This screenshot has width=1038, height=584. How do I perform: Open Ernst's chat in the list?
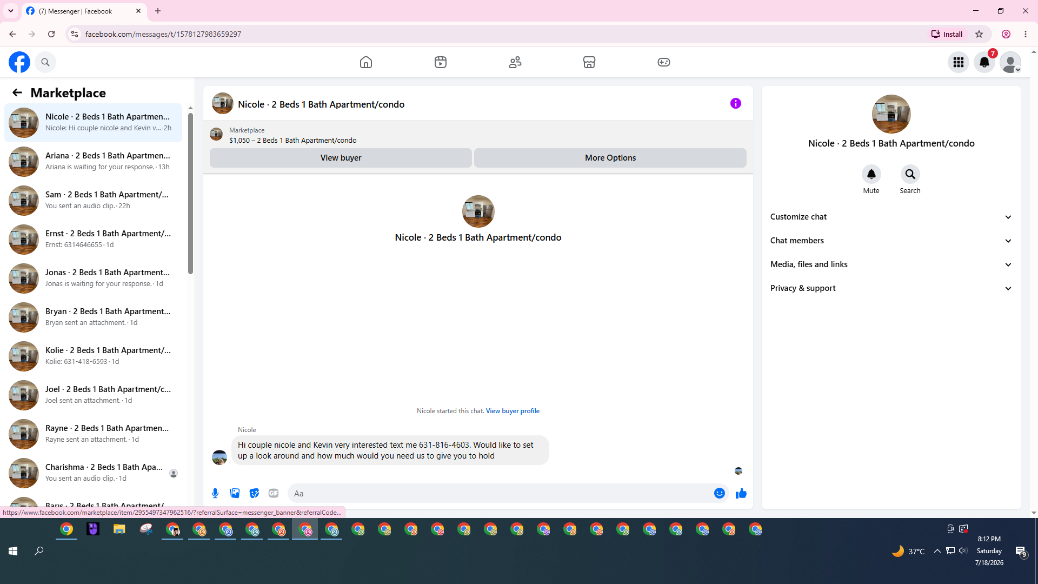(94, 240)
